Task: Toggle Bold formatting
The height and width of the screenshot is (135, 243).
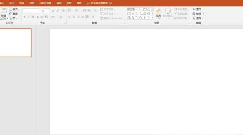Action: pyautogui.click(x=25, y=17)
